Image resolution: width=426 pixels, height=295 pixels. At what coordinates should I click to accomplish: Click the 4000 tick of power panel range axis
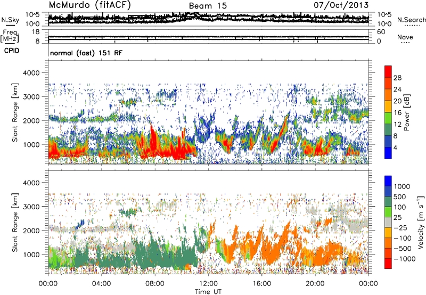tap(31, 73)
